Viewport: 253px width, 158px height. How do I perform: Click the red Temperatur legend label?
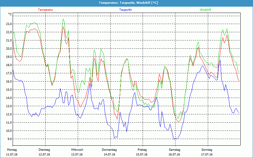[46, 10]
